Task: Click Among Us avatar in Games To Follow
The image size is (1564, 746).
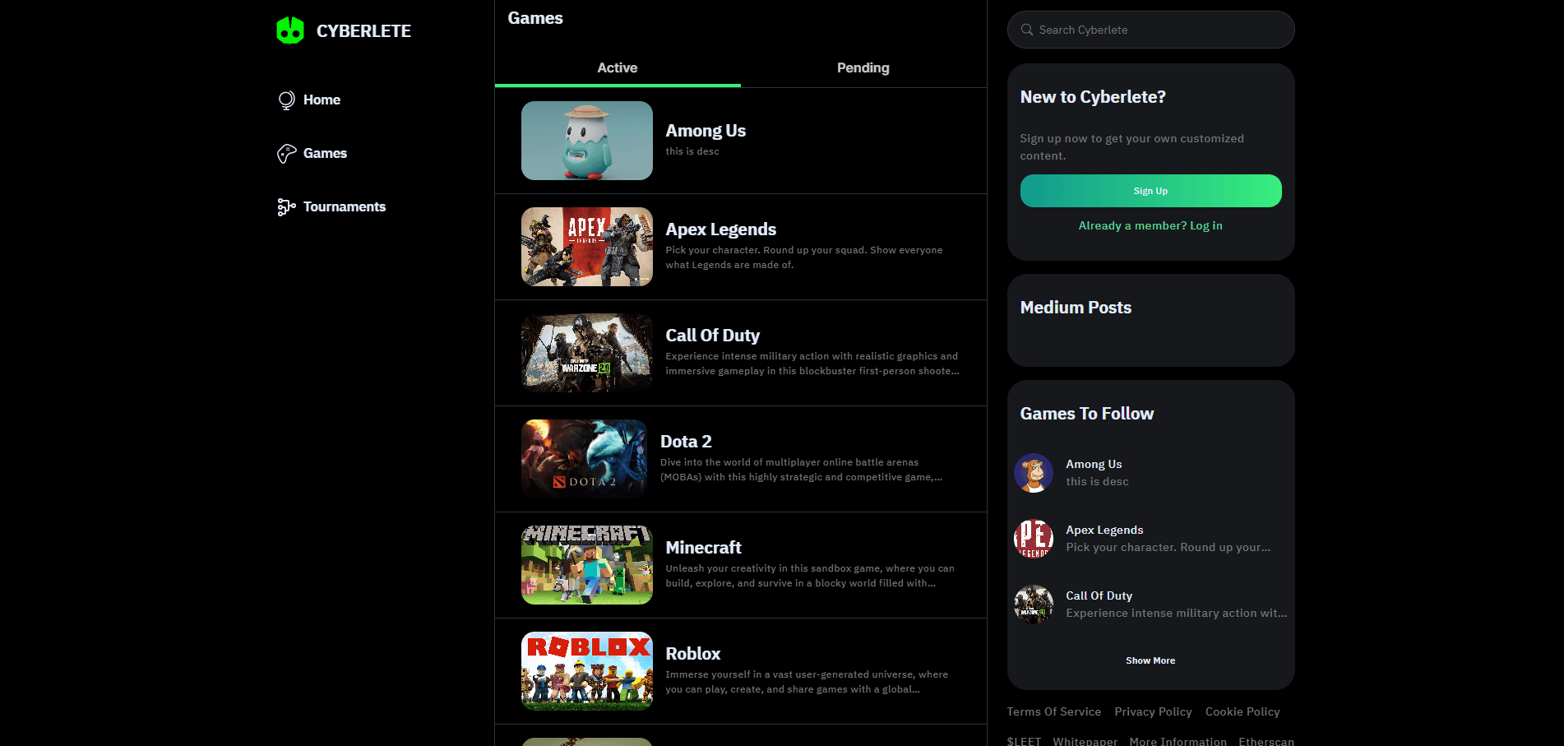Action: point(1034,473)
